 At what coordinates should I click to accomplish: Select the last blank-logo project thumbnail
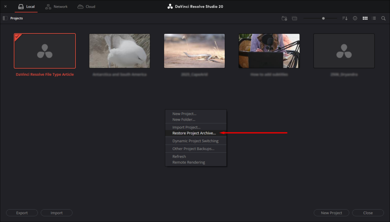pyautogui.click(x=344, y=51)
